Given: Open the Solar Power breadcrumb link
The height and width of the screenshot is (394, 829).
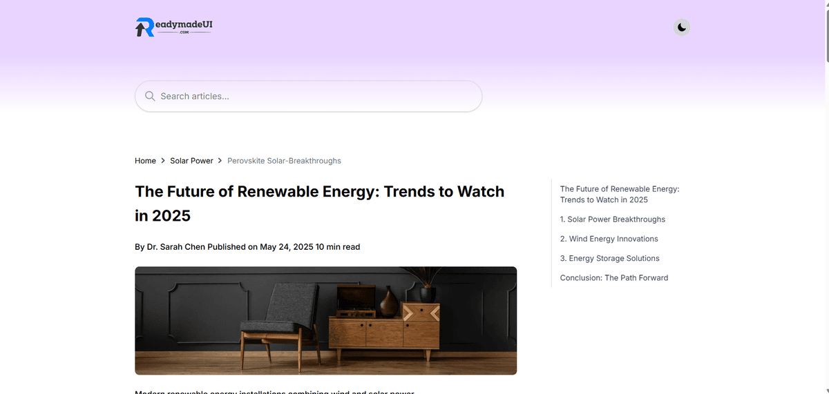Looking at the screenshot, I should click(x=191, y=161).
